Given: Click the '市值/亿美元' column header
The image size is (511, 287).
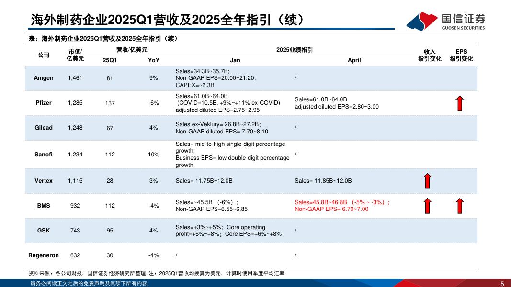Looking at the screenshot, I should point(75,55).
